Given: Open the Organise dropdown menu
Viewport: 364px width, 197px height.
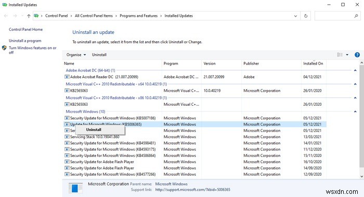Looking at the screenshot, I should point(76,55).
